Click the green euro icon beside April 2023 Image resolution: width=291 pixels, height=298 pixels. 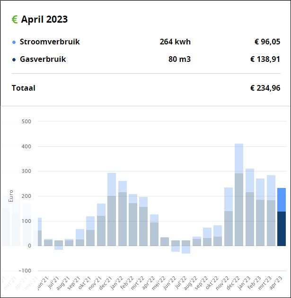click(15, 19)
